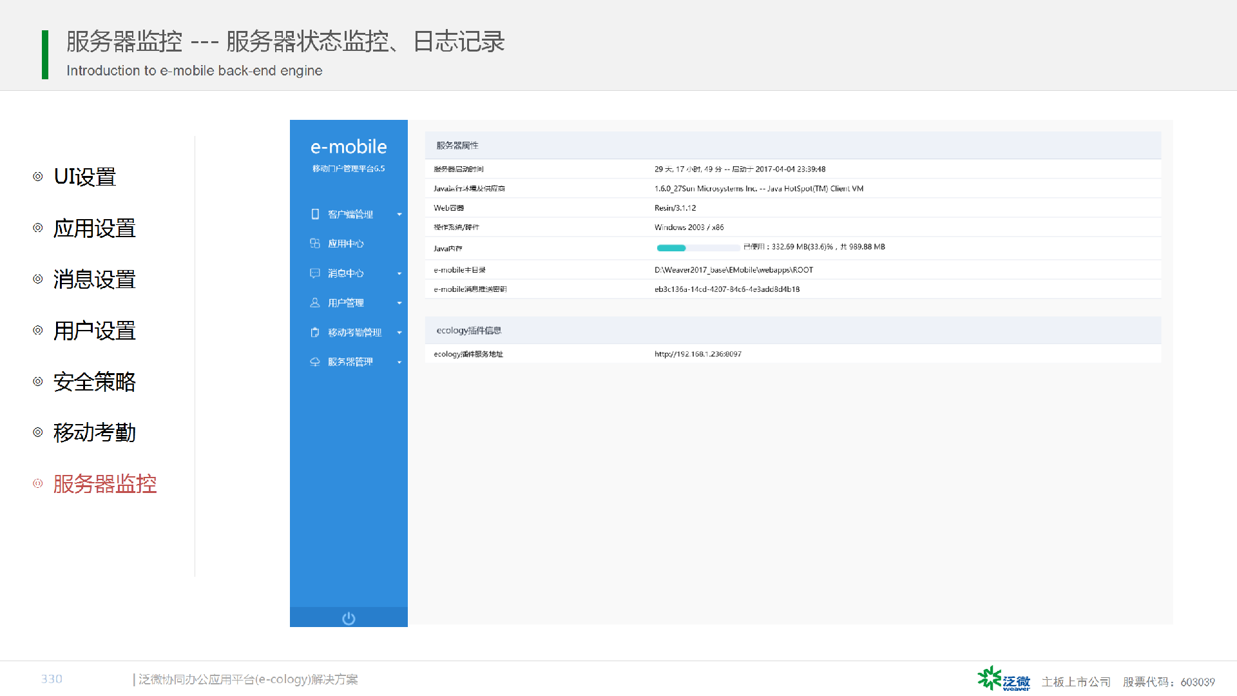Expand the 移动考勤管理 arrow
This screenshot has height=696, width=1237.
399,333
